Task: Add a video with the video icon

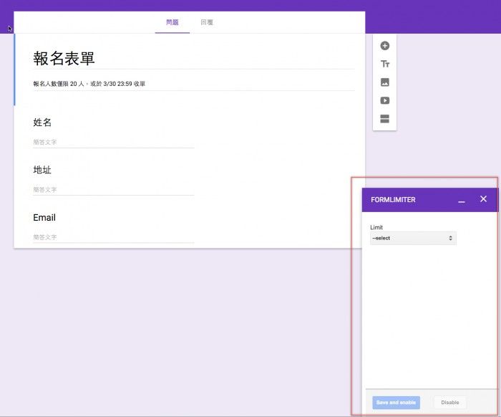Action: (x=384, y=101)
